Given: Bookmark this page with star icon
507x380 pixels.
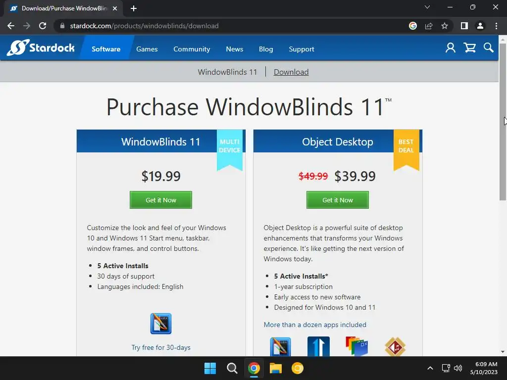Looking at the screenshot, I should pos(445,26).
